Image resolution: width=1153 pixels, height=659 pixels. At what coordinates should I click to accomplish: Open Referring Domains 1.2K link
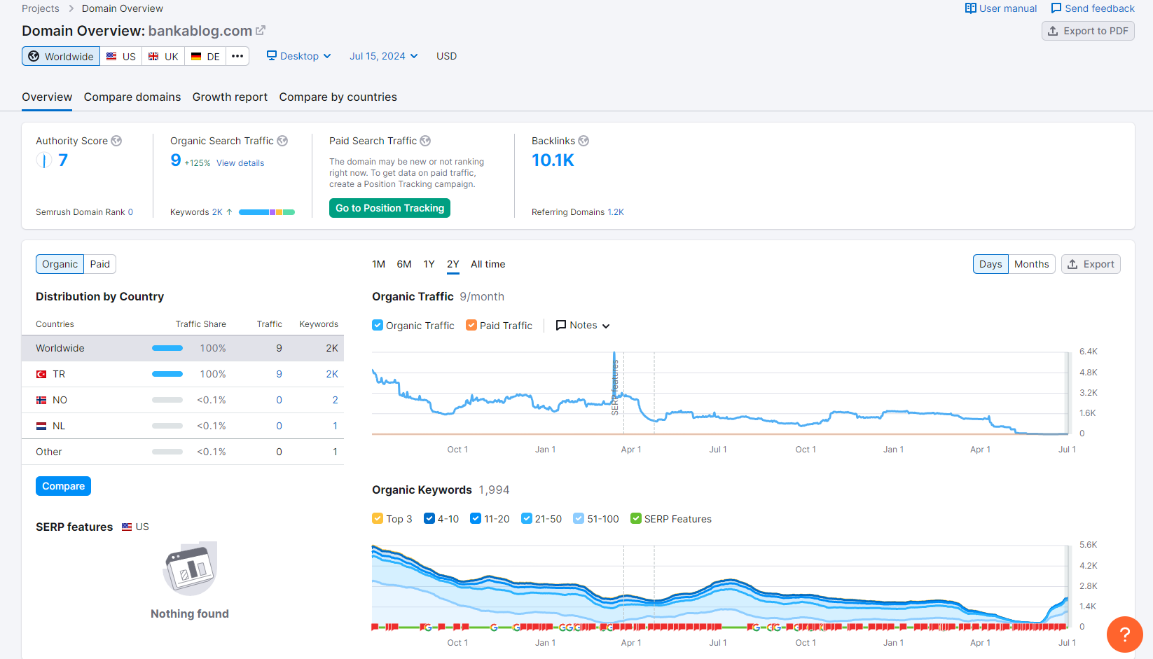coord(616,212)
